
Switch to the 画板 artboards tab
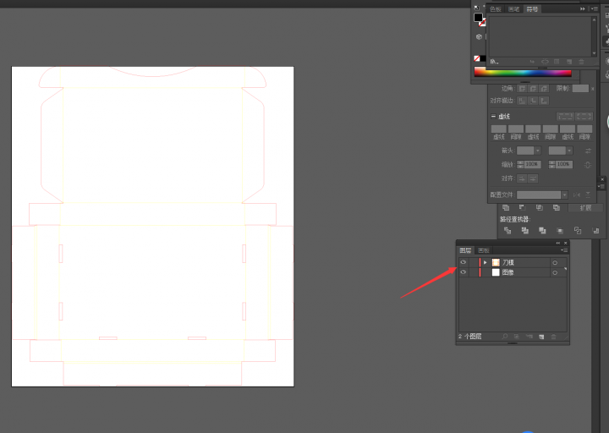coord(483,250)
